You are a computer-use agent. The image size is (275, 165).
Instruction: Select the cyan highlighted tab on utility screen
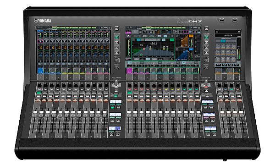click(223, 41)
